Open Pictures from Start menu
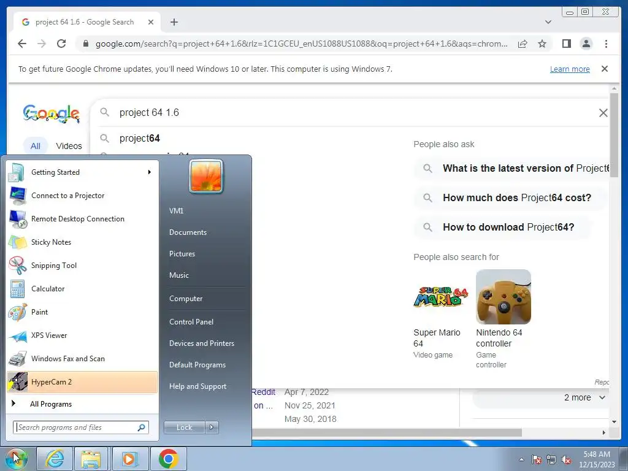 pos(182,253)
